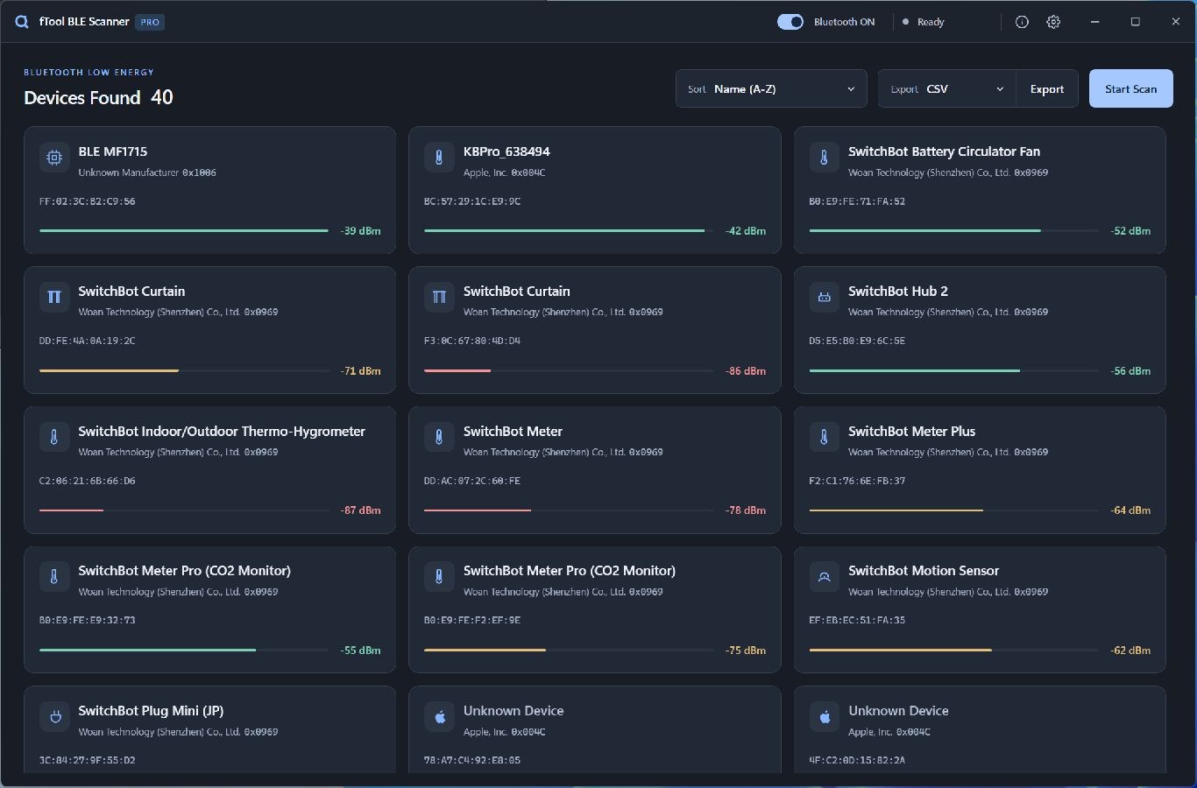Start a scan with the Start Scan button
1197x788 pixels.
point(1131,88)
